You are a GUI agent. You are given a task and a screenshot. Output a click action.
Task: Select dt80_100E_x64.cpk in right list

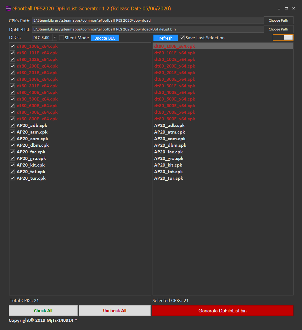click(223, 46)
